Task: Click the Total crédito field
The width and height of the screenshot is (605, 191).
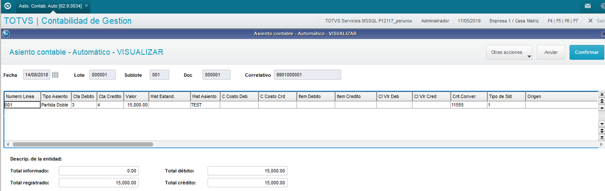Action: click(x=247, y=183)
